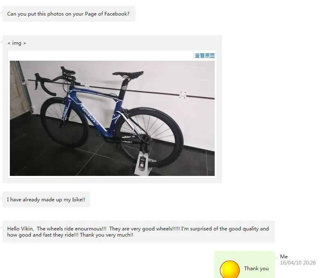Select 'Thank you very much!!' in the review message
This screenshot has width=322, height=278.
[107, 235]
